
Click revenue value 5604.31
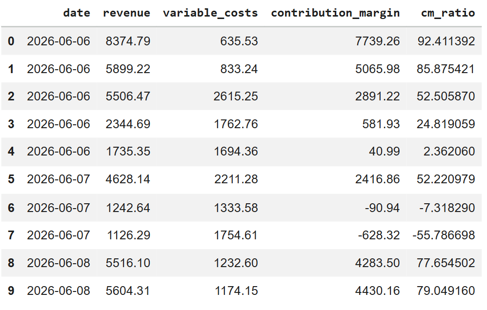[x=128, y=291]
